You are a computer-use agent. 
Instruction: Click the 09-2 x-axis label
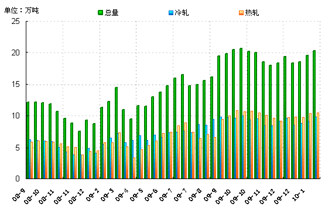pyautogui.click(x=93, y=195)
